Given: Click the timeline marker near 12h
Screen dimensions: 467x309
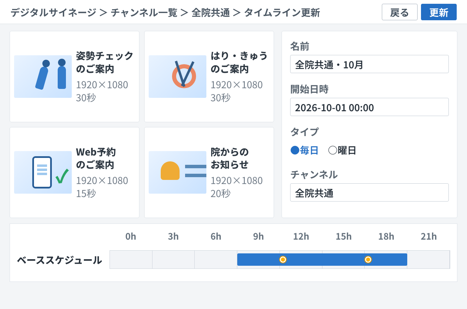Looking at the screenshot, I should tap(283, 260).
